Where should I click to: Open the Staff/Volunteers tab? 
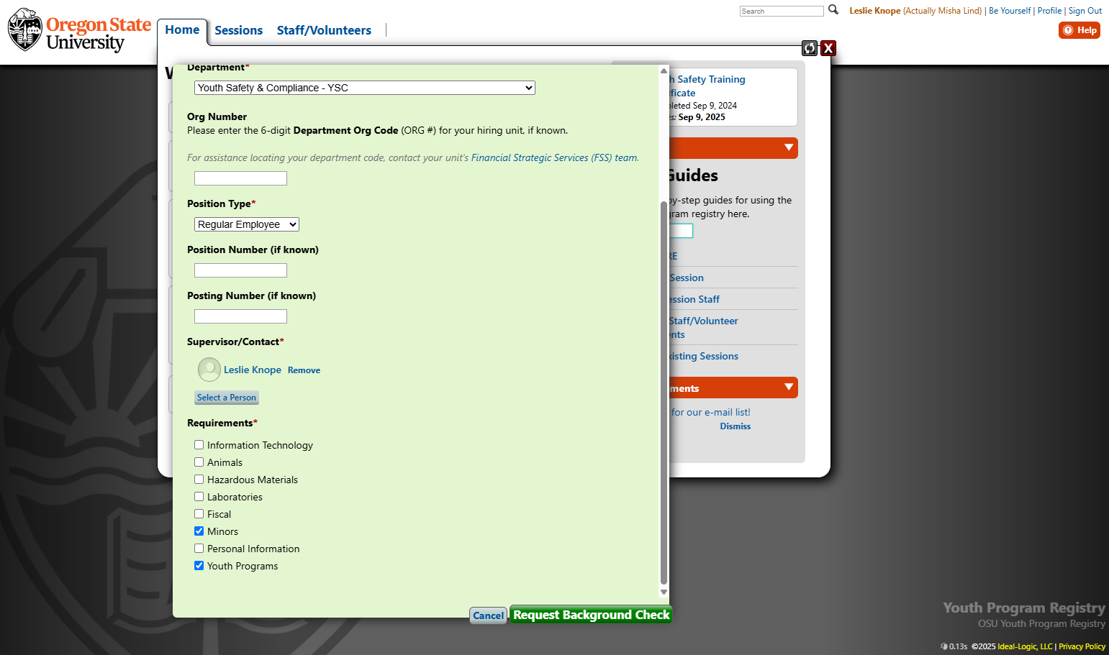(324, 30)
